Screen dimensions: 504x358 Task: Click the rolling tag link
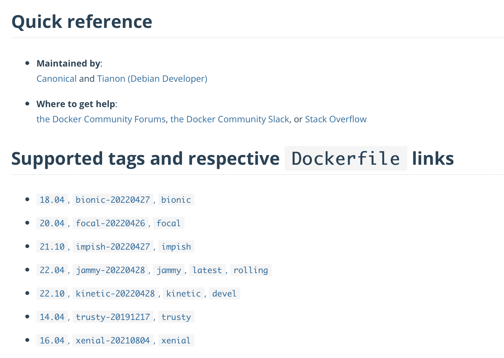(x=251, y=270)
